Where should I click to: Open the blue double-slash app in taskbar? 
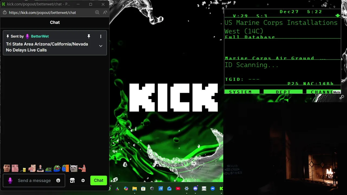(x=160, y=188)
